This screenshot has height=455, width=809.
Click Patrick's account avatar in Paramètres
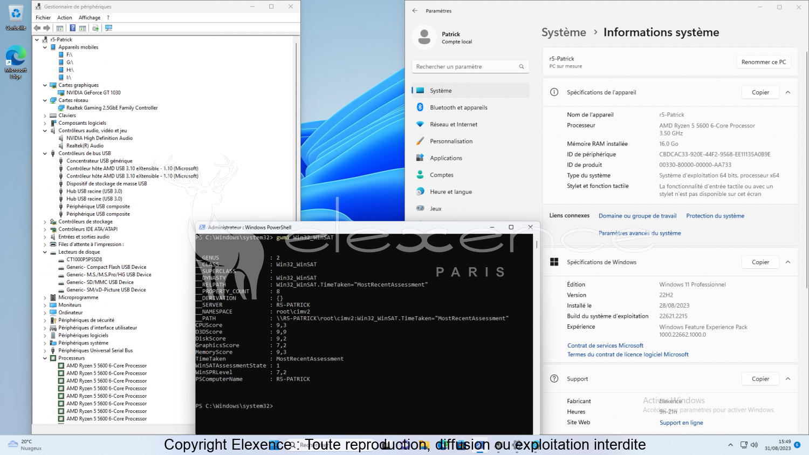[x=424, y=37]
